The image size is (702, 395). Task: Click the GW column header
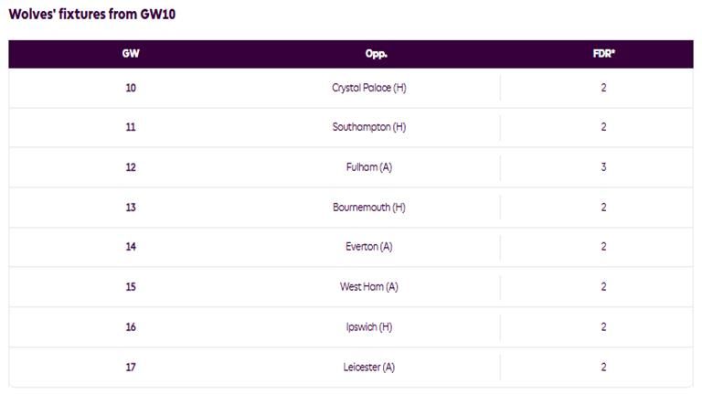(x=130, y=53)
